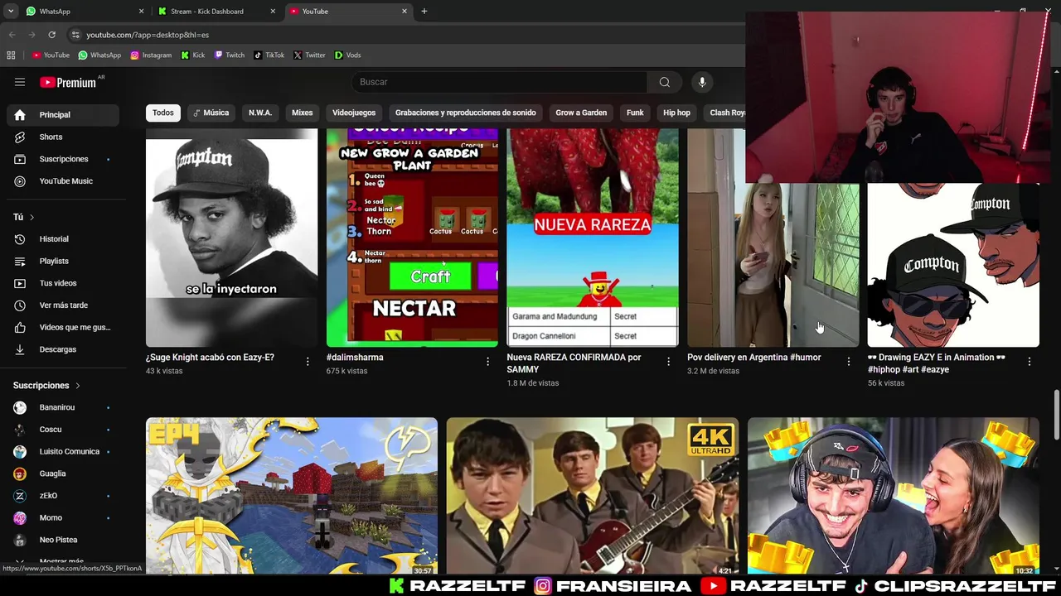Screen dimensions: 1061x596
Task: Open Twitch bookmark in bookmarks bar
Action: (x=230, y=55)
